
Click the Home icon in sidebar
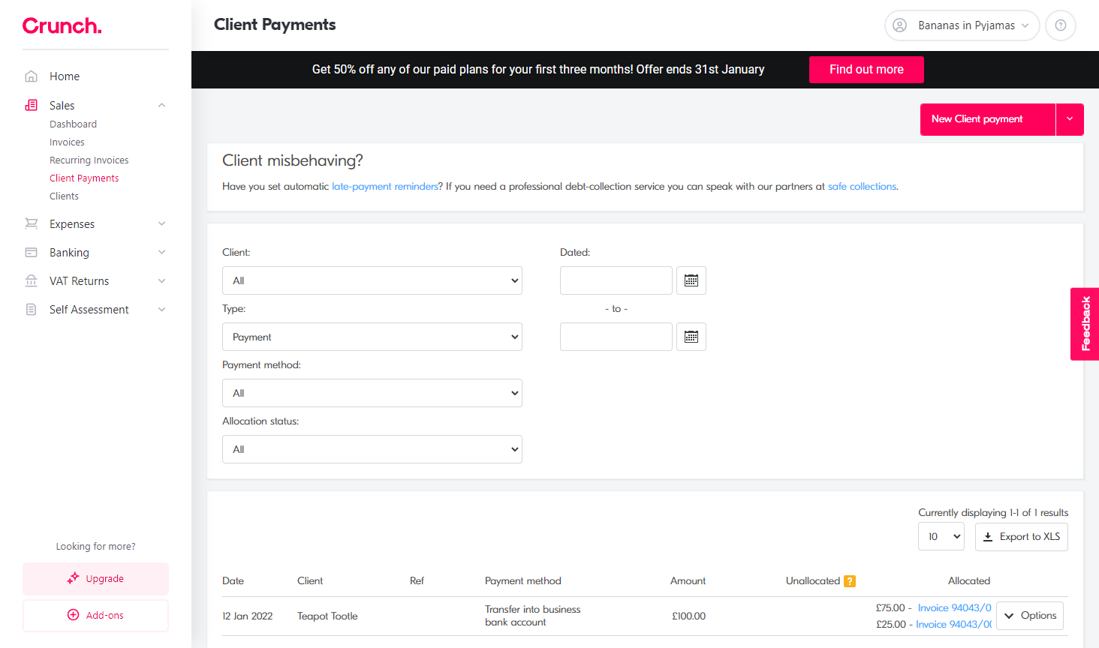pyautogui.click(x=32, y=76)
